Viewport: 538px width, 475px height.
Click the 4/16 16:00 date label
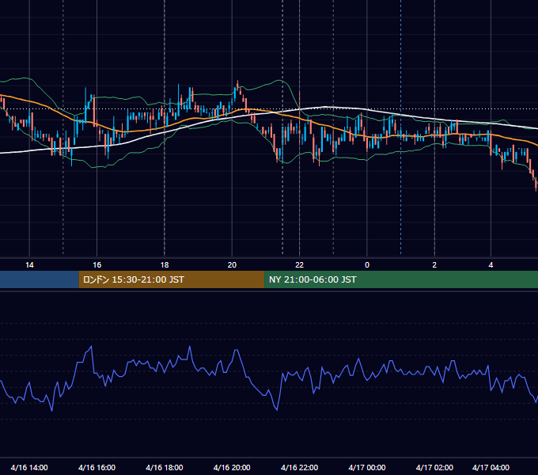(x=97, y=467)
